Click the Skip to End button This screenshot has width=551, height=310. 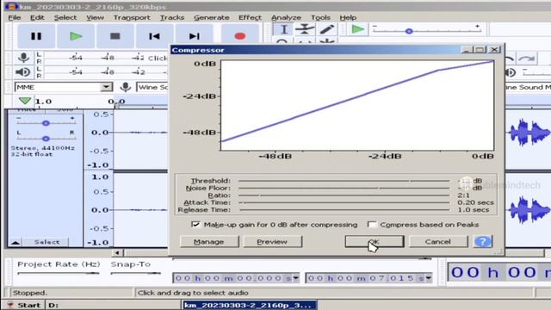coord(194,36)
